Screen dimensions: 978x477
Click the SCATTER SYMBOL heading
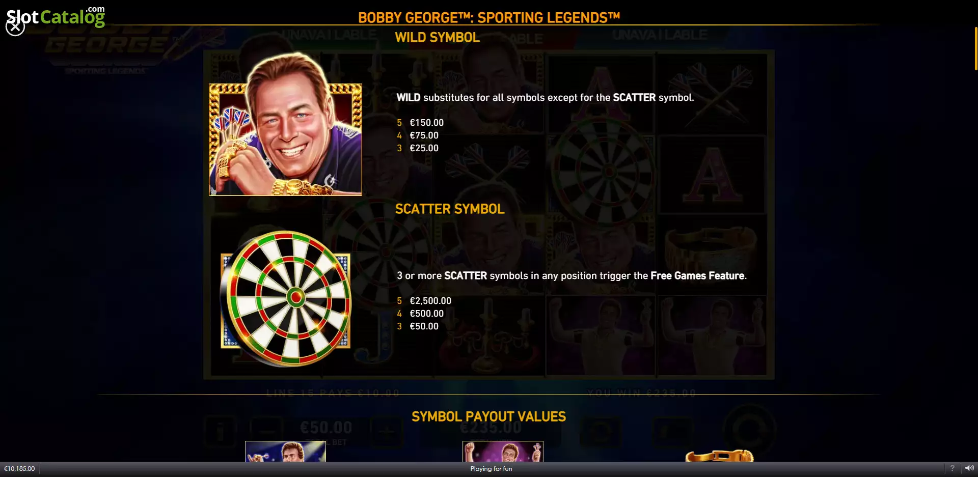[x=450, y=209]
